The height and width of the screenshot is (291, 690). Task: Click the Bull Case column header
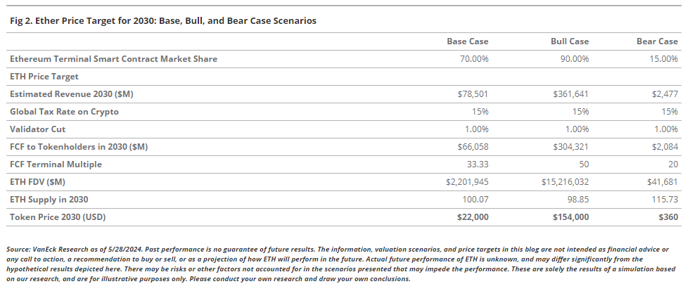[x=569, y=41]
